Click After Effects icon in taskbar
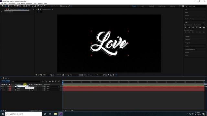Image resolution: width=207 pixels, height=116 pixels. (61, 114)
